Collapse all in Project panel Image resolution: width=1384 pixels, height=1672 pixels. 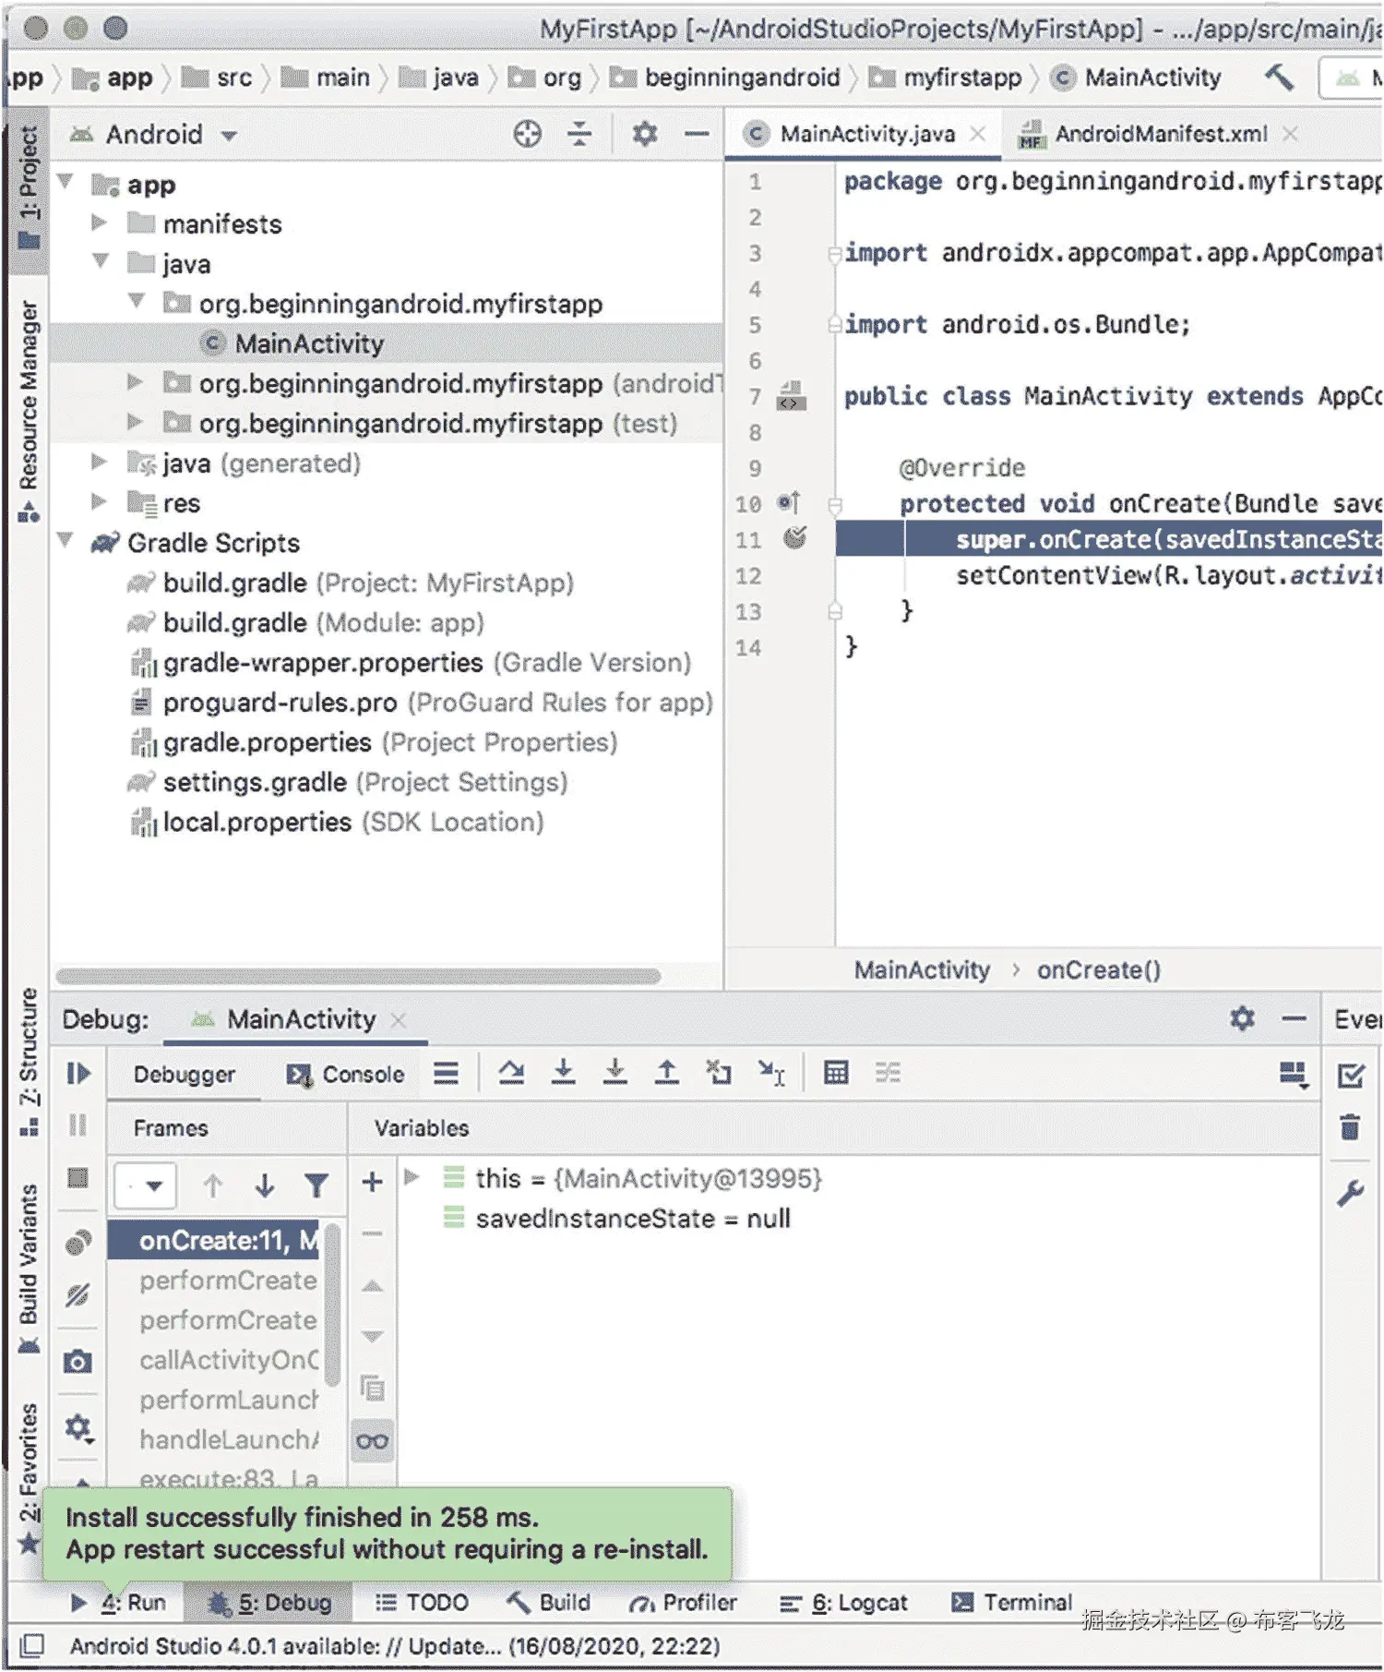click(579, 134)
